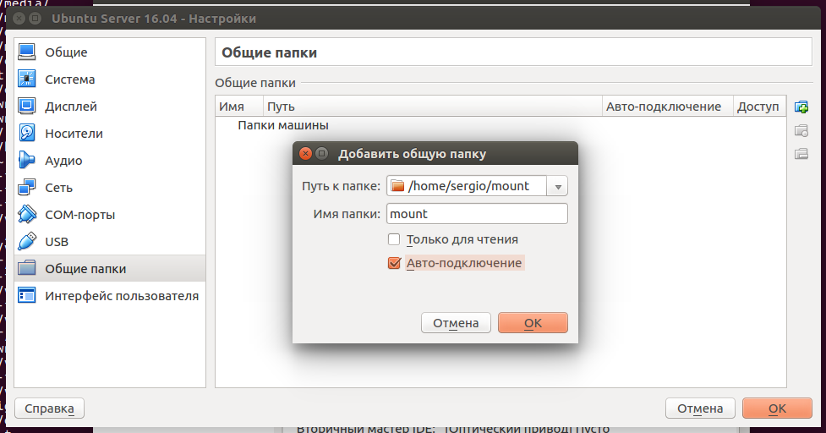The height and width of the screenshot is (433, 826).
Task: Click the remove shared folder icon
Action: click(x=801, y=153)
